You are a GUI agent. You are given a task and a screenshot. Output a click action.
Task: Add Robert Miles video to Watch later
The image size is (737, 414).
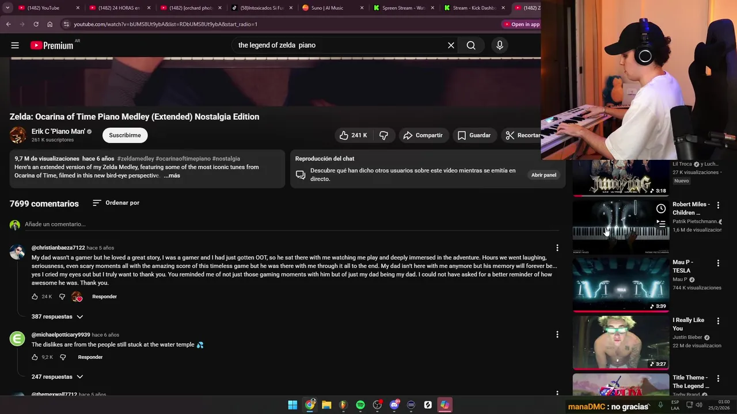click(661, 209)
